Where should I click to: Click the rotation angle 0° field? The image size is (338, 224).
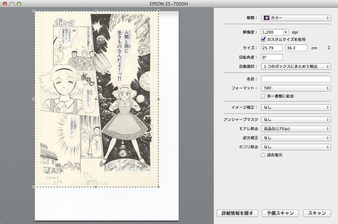click(x=272, y=57)
